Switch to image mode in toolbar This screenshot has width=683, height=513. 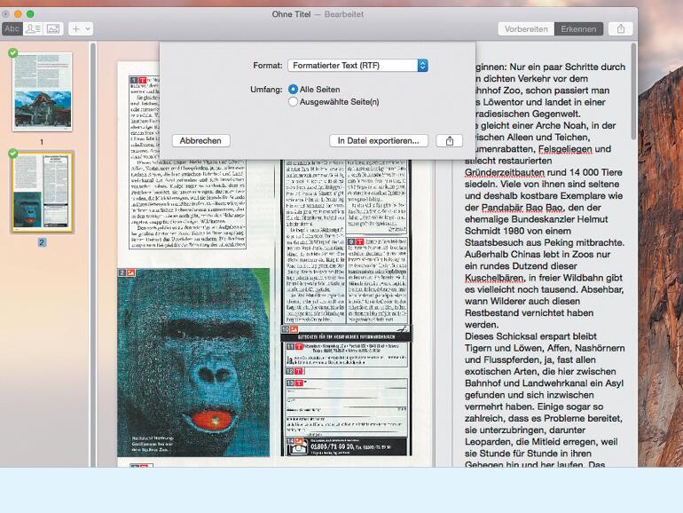coord(53,28)
